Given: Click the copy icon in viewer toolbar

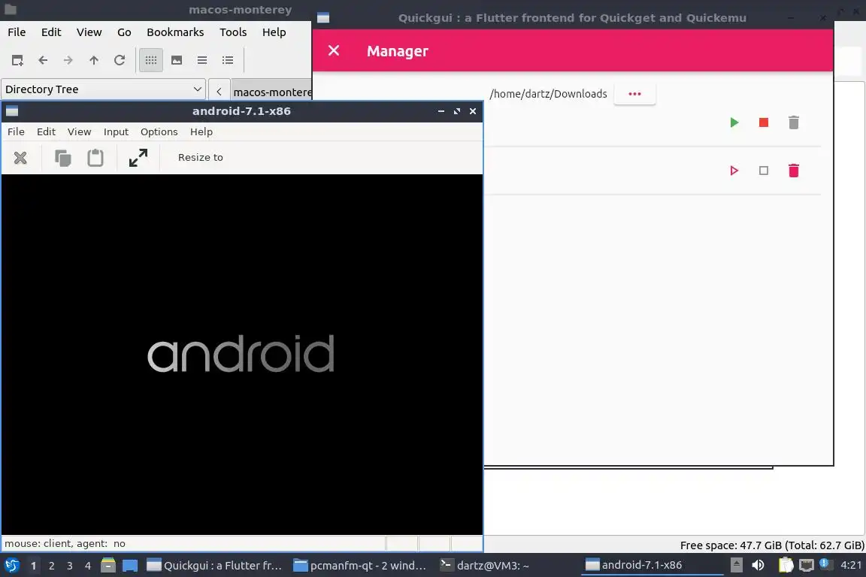Looking at the screenshot, I should [x=63, y=158].
